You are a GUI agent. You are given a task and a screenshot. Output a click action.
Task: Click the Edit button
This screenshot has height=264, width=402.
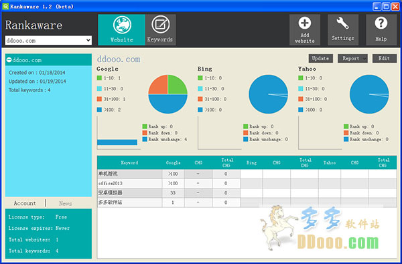[x=385, y=59]
